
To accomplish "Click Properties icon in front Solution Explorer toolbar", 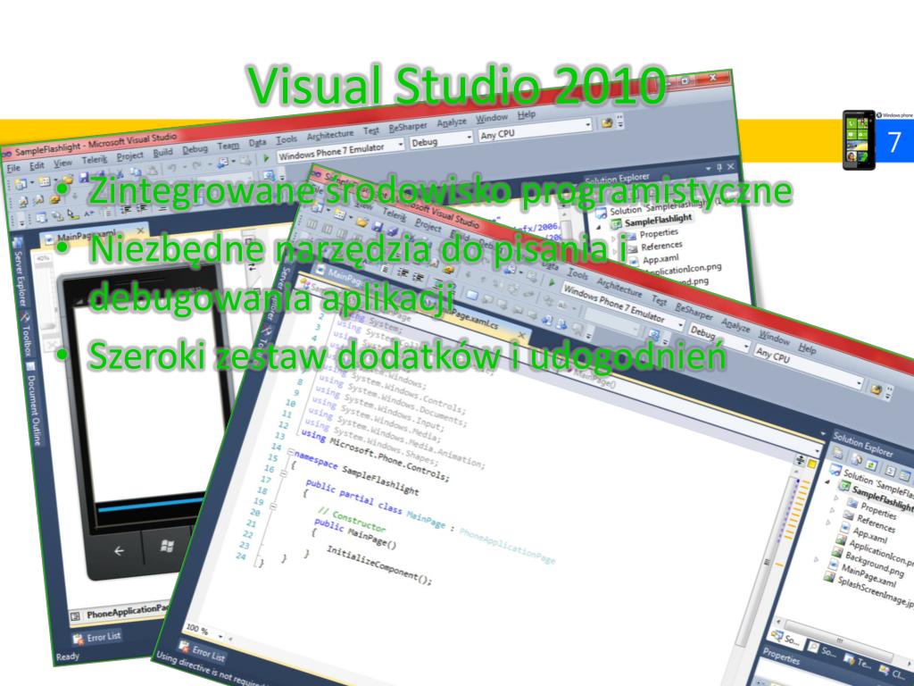I will 838,454.
